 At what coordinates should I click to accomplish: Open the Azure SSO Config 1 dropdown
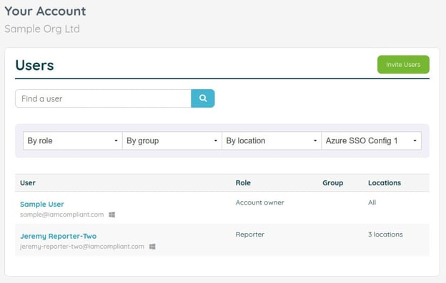coord(371,140)
